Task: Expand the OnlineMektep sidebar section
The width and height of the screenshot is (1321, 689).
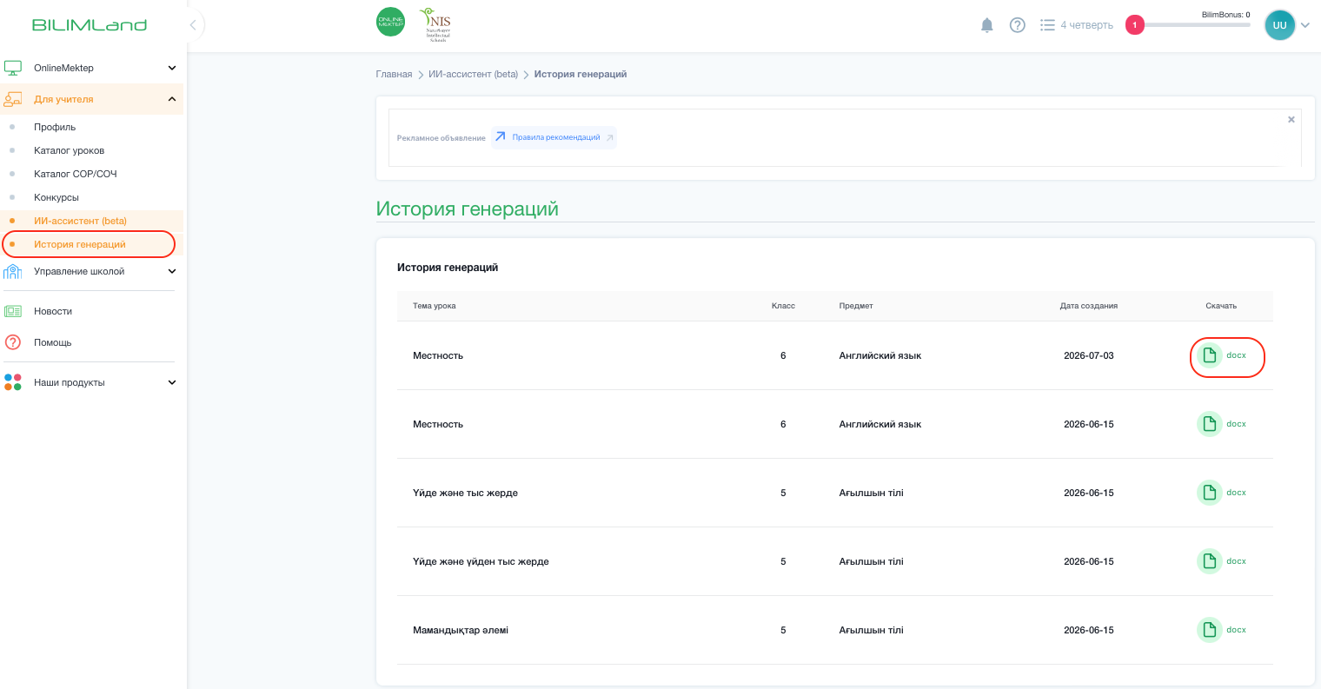Action: 91,68
